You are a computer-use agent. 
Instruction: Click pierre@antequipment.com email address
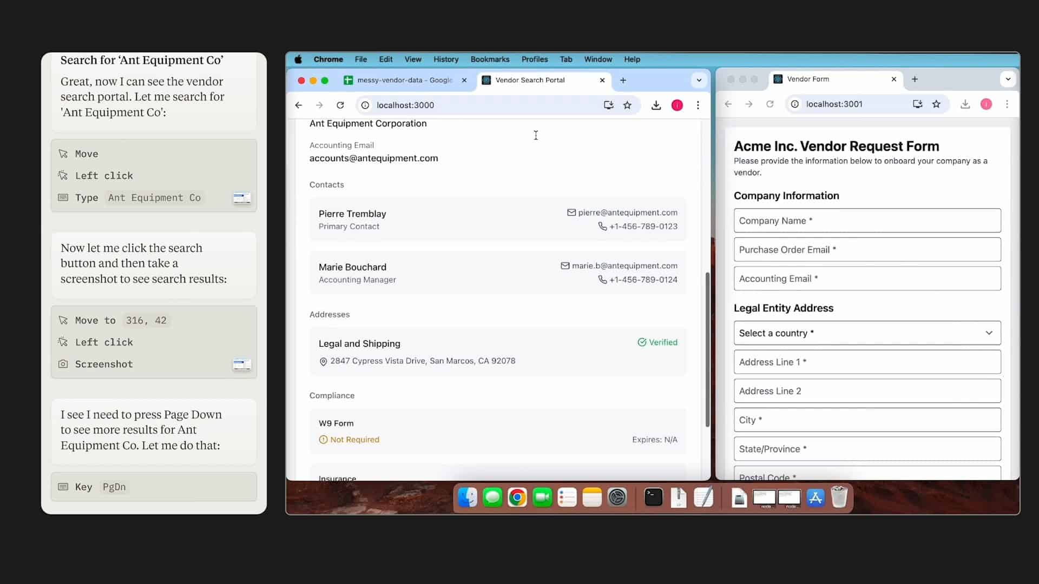tap(627, 213)
